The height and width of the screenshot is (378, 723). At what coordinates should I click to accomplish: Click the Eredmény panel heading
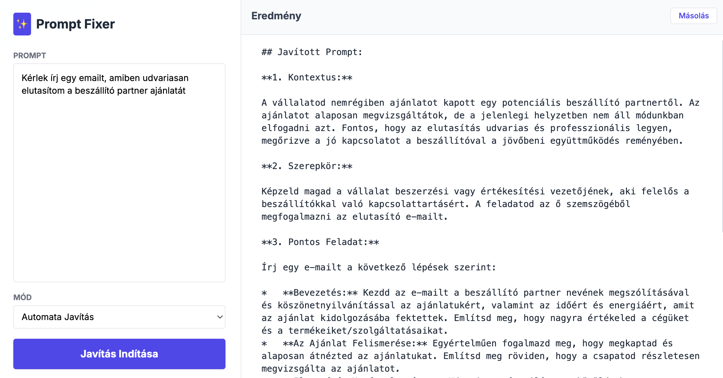pyautogui.click(x=276, y=16)
